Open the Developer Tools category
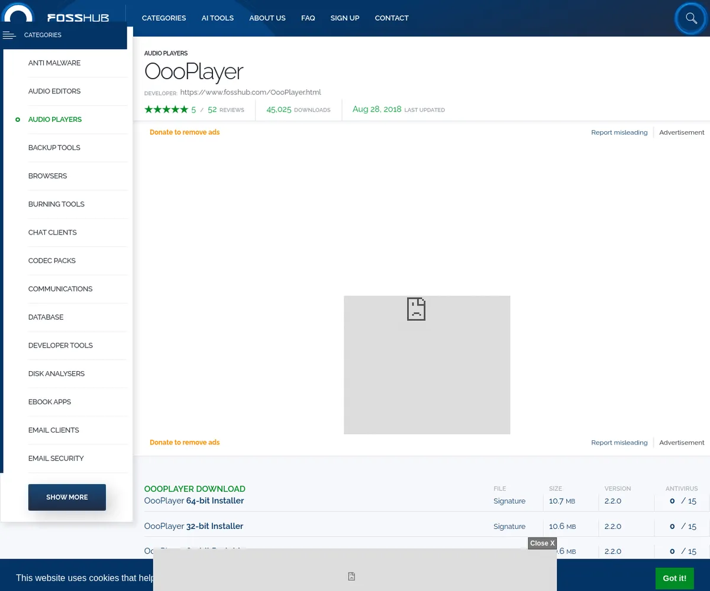 [x=60, y=346]
